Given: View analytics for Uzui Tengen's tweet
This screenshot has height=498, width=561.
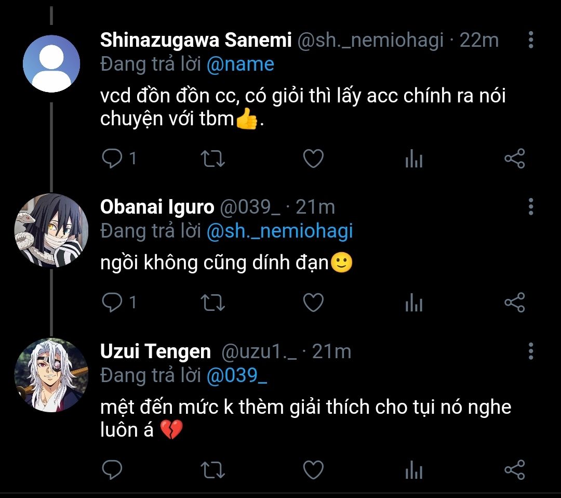Looking at the screenshot, I should coord(414,470).
